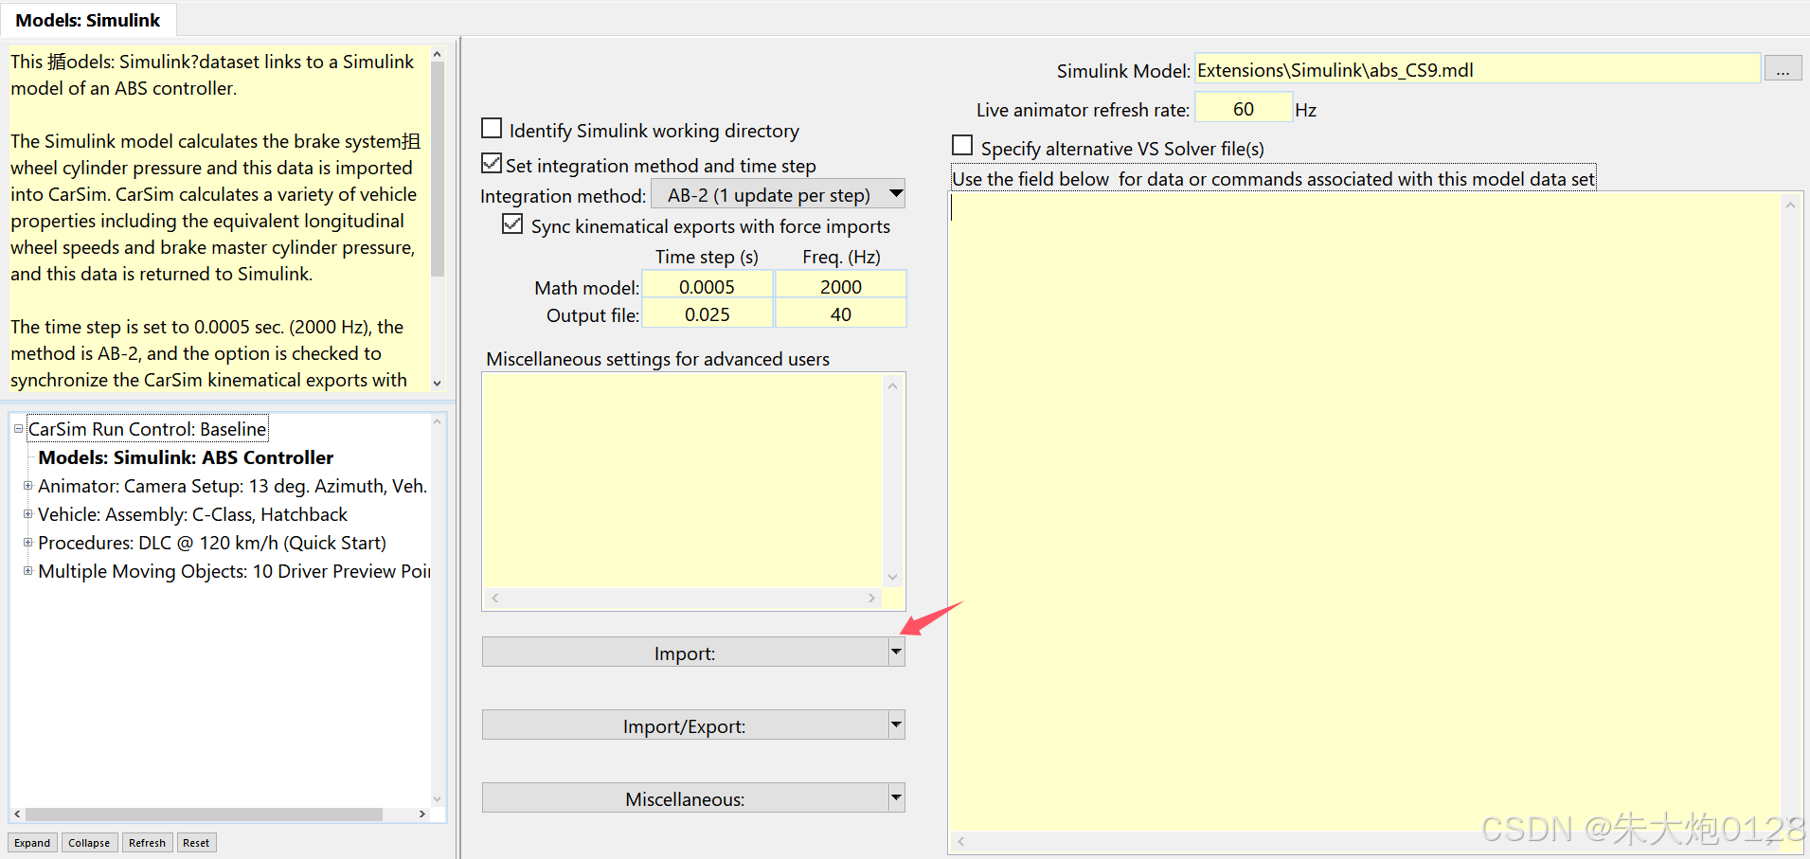Screen dimensions: 1810x859
Task: Click the Refresh button
Action: 147,843
